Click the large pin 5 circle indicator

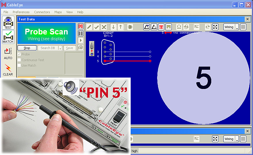tap(203, 78)
